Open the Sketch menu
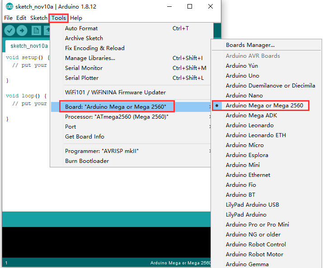 click(x=38, y=18)
